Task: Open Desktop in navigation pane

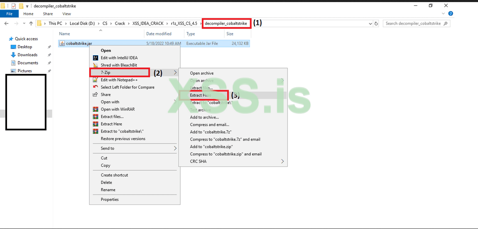Action: coord(25,47)
